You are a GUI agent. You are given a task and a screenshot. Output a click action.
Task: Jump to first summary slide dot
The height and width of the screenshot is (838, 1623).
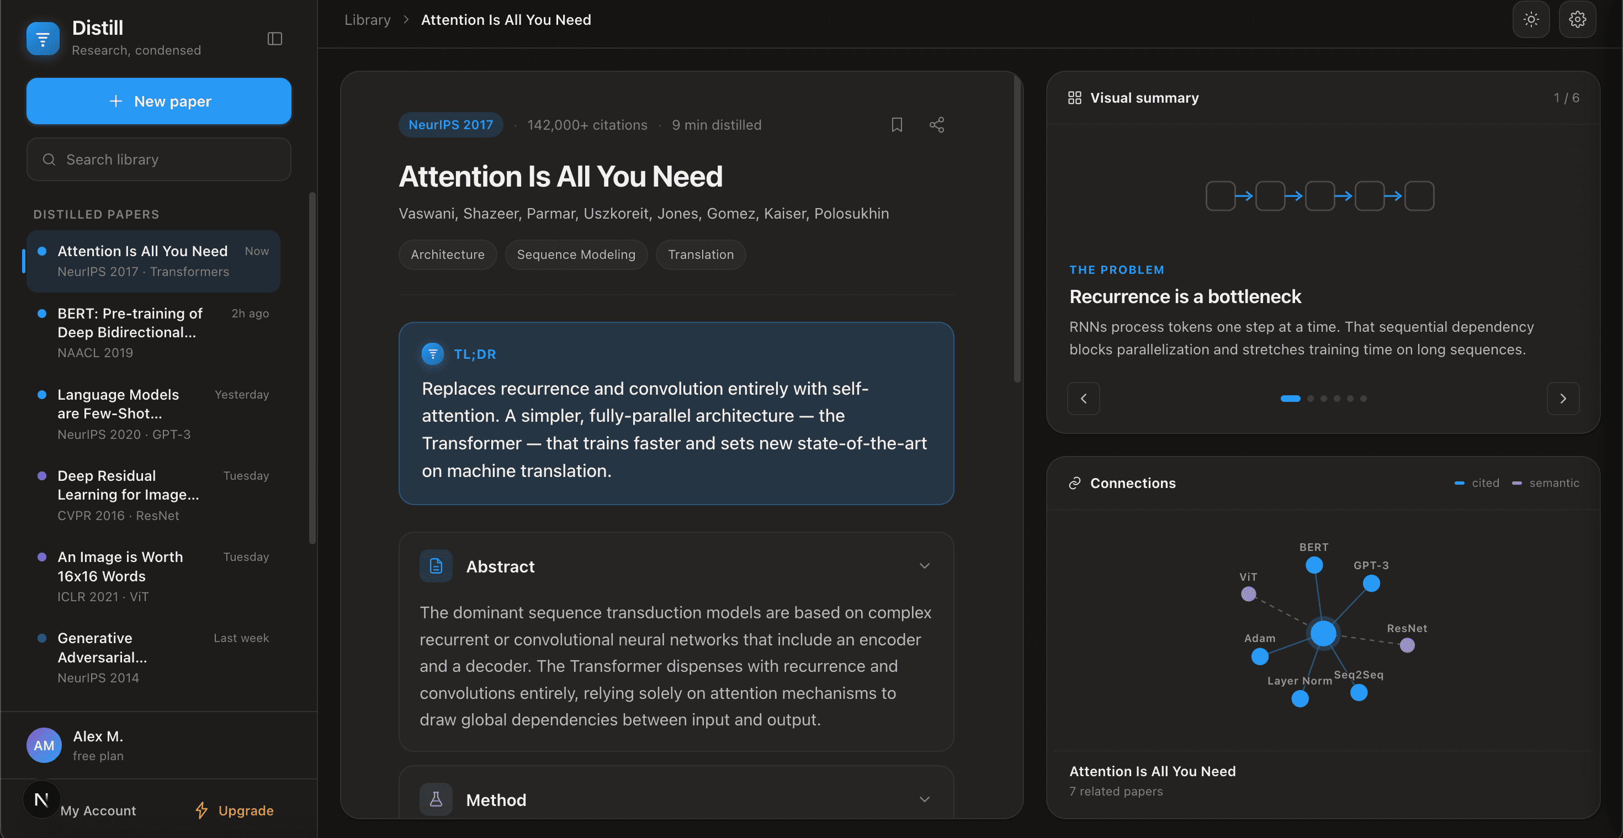point(1290,398)
